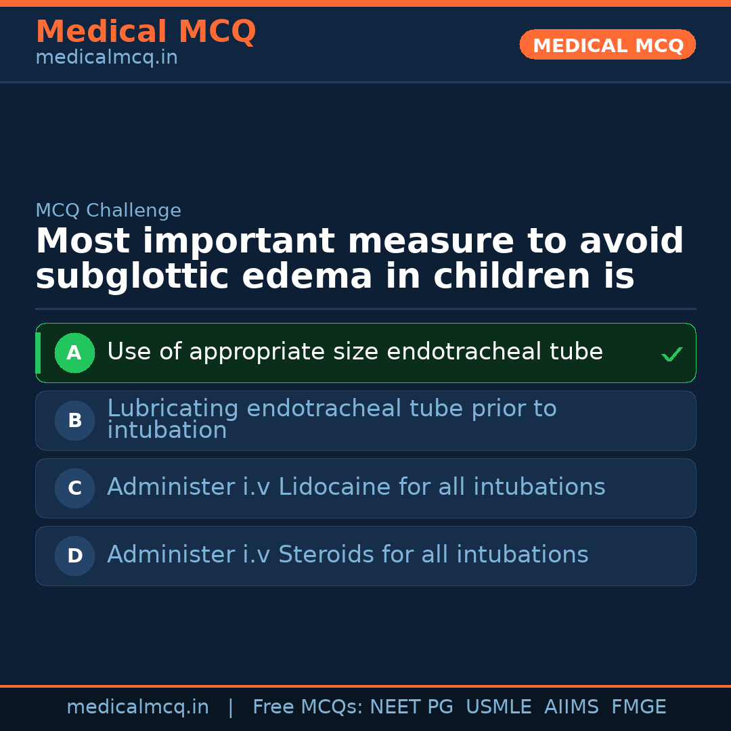
Task: Select 'Administer i.v Steroids for all intubations'
Action: pos(347,555)
